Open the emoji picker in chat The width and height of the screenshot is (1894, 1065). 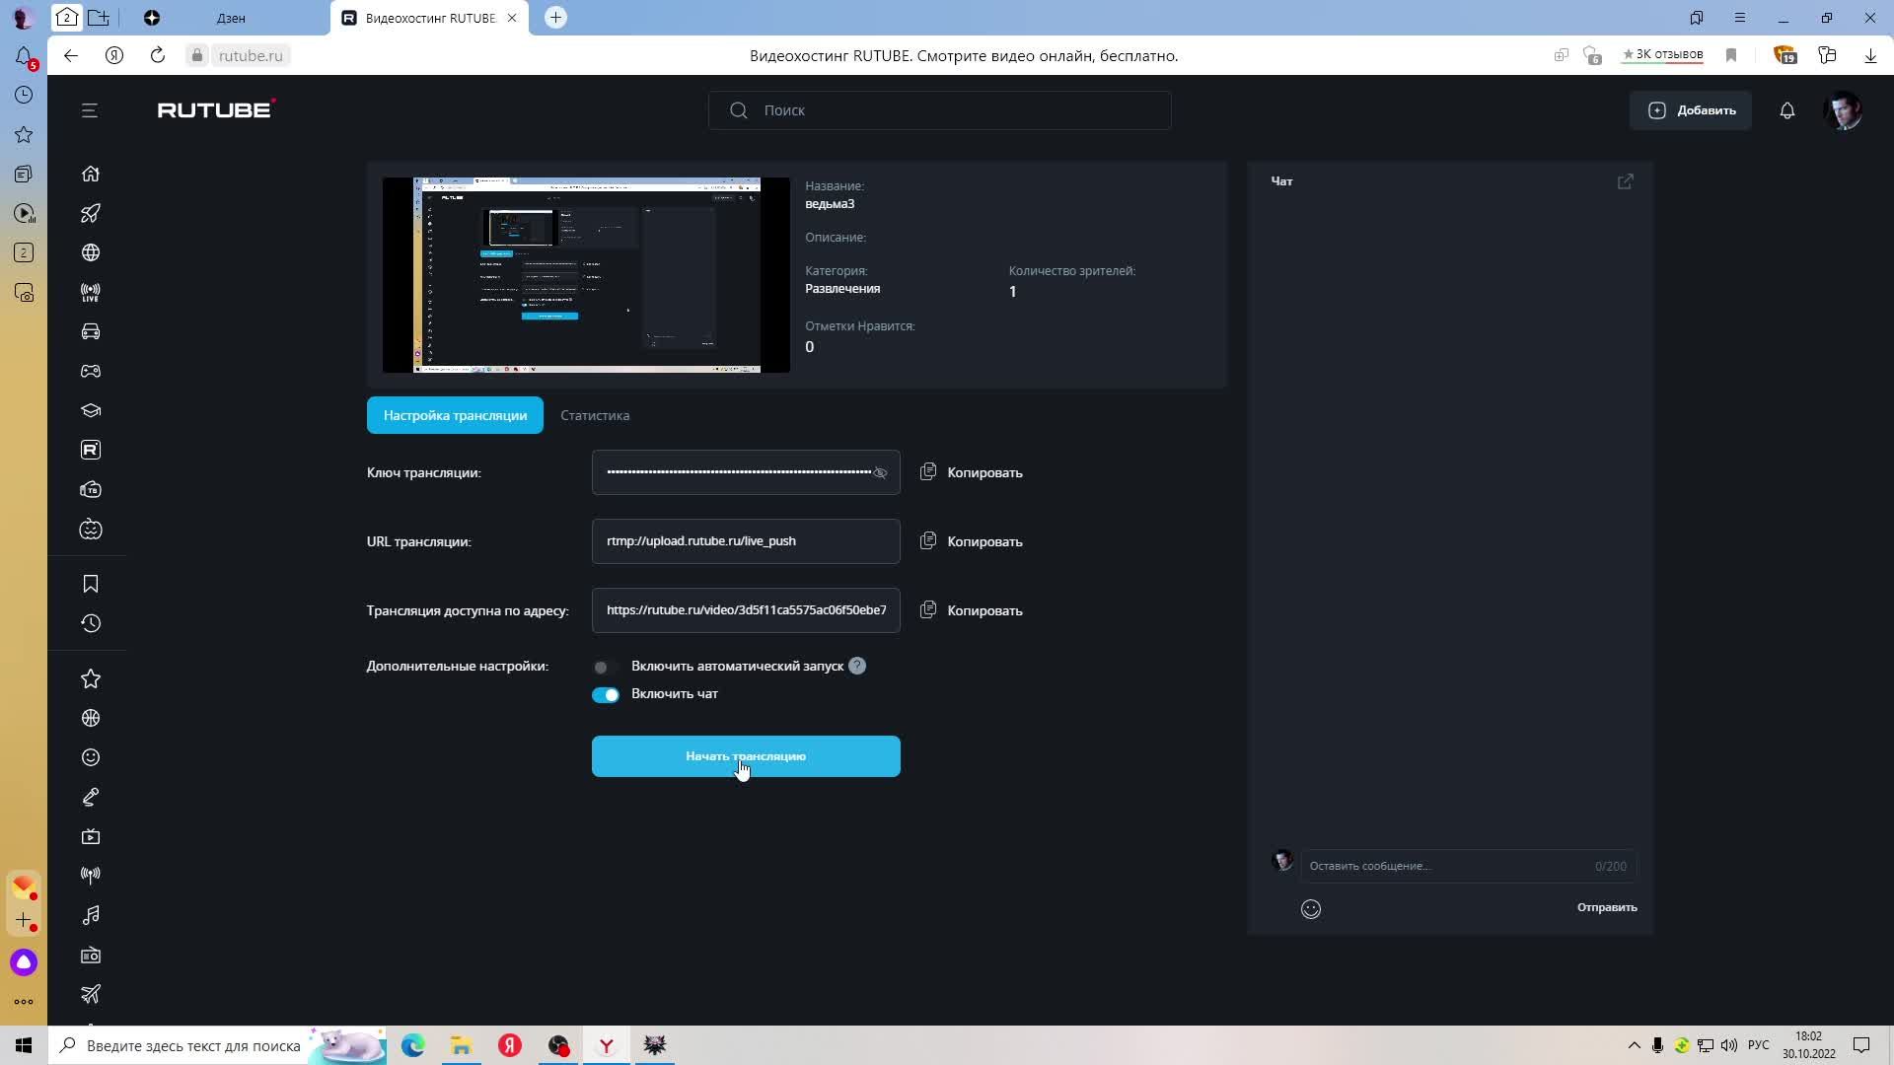pyautogui.click(x=1310, y=909)
